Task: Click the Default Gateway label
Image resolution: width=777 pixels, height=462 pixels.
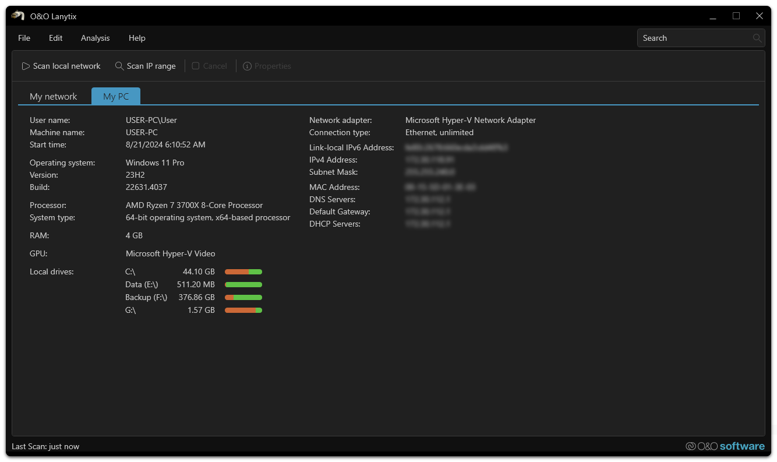Action: click(340, 211)
